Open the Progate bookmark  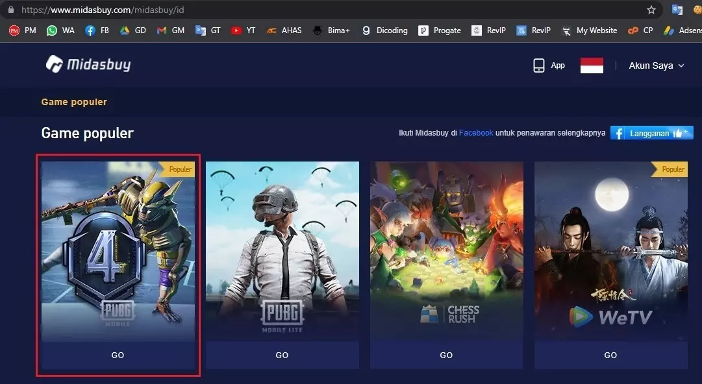tap(440, 30)
